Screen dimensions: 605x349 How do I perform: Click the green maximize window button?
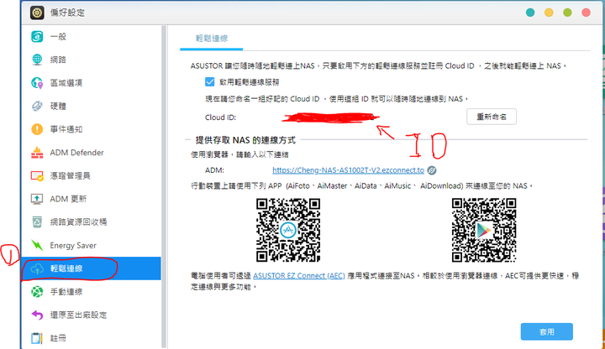[567, 13]
